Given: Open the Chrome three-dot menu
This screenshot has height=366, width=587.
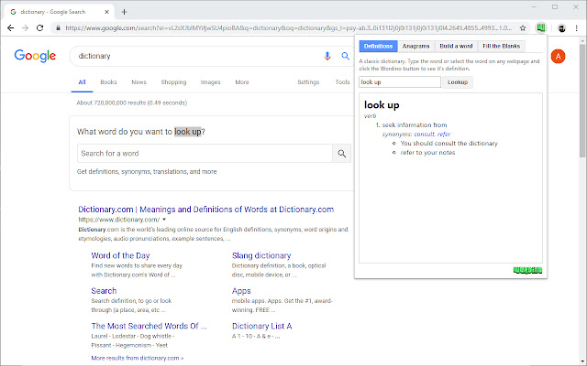Looking at the screenshot, I should [577, 28].
